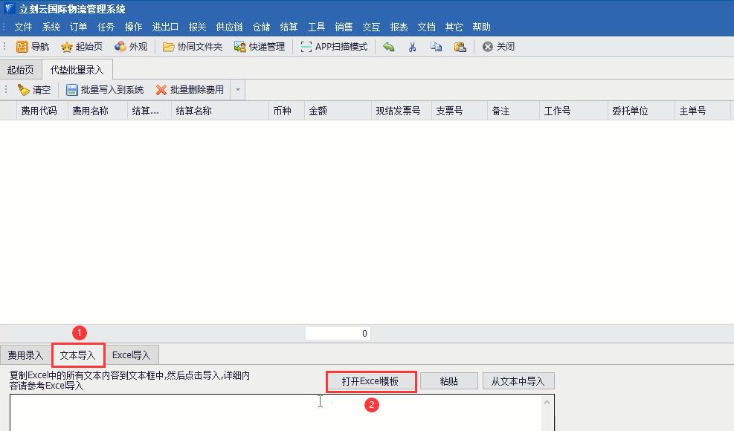Sort by 币种 column header
The height and width of the screenshot is (431, 734).
(x=287, y=111)
